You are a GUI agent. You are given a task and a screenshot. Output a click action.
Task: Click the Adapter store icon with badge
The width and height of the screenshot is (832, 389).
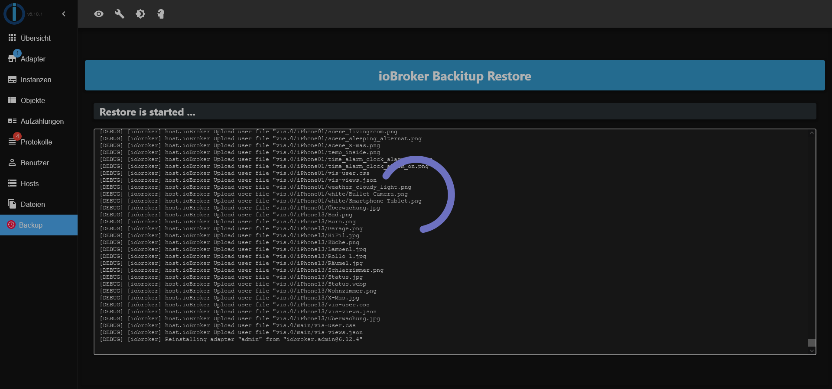tap(13, 58)
